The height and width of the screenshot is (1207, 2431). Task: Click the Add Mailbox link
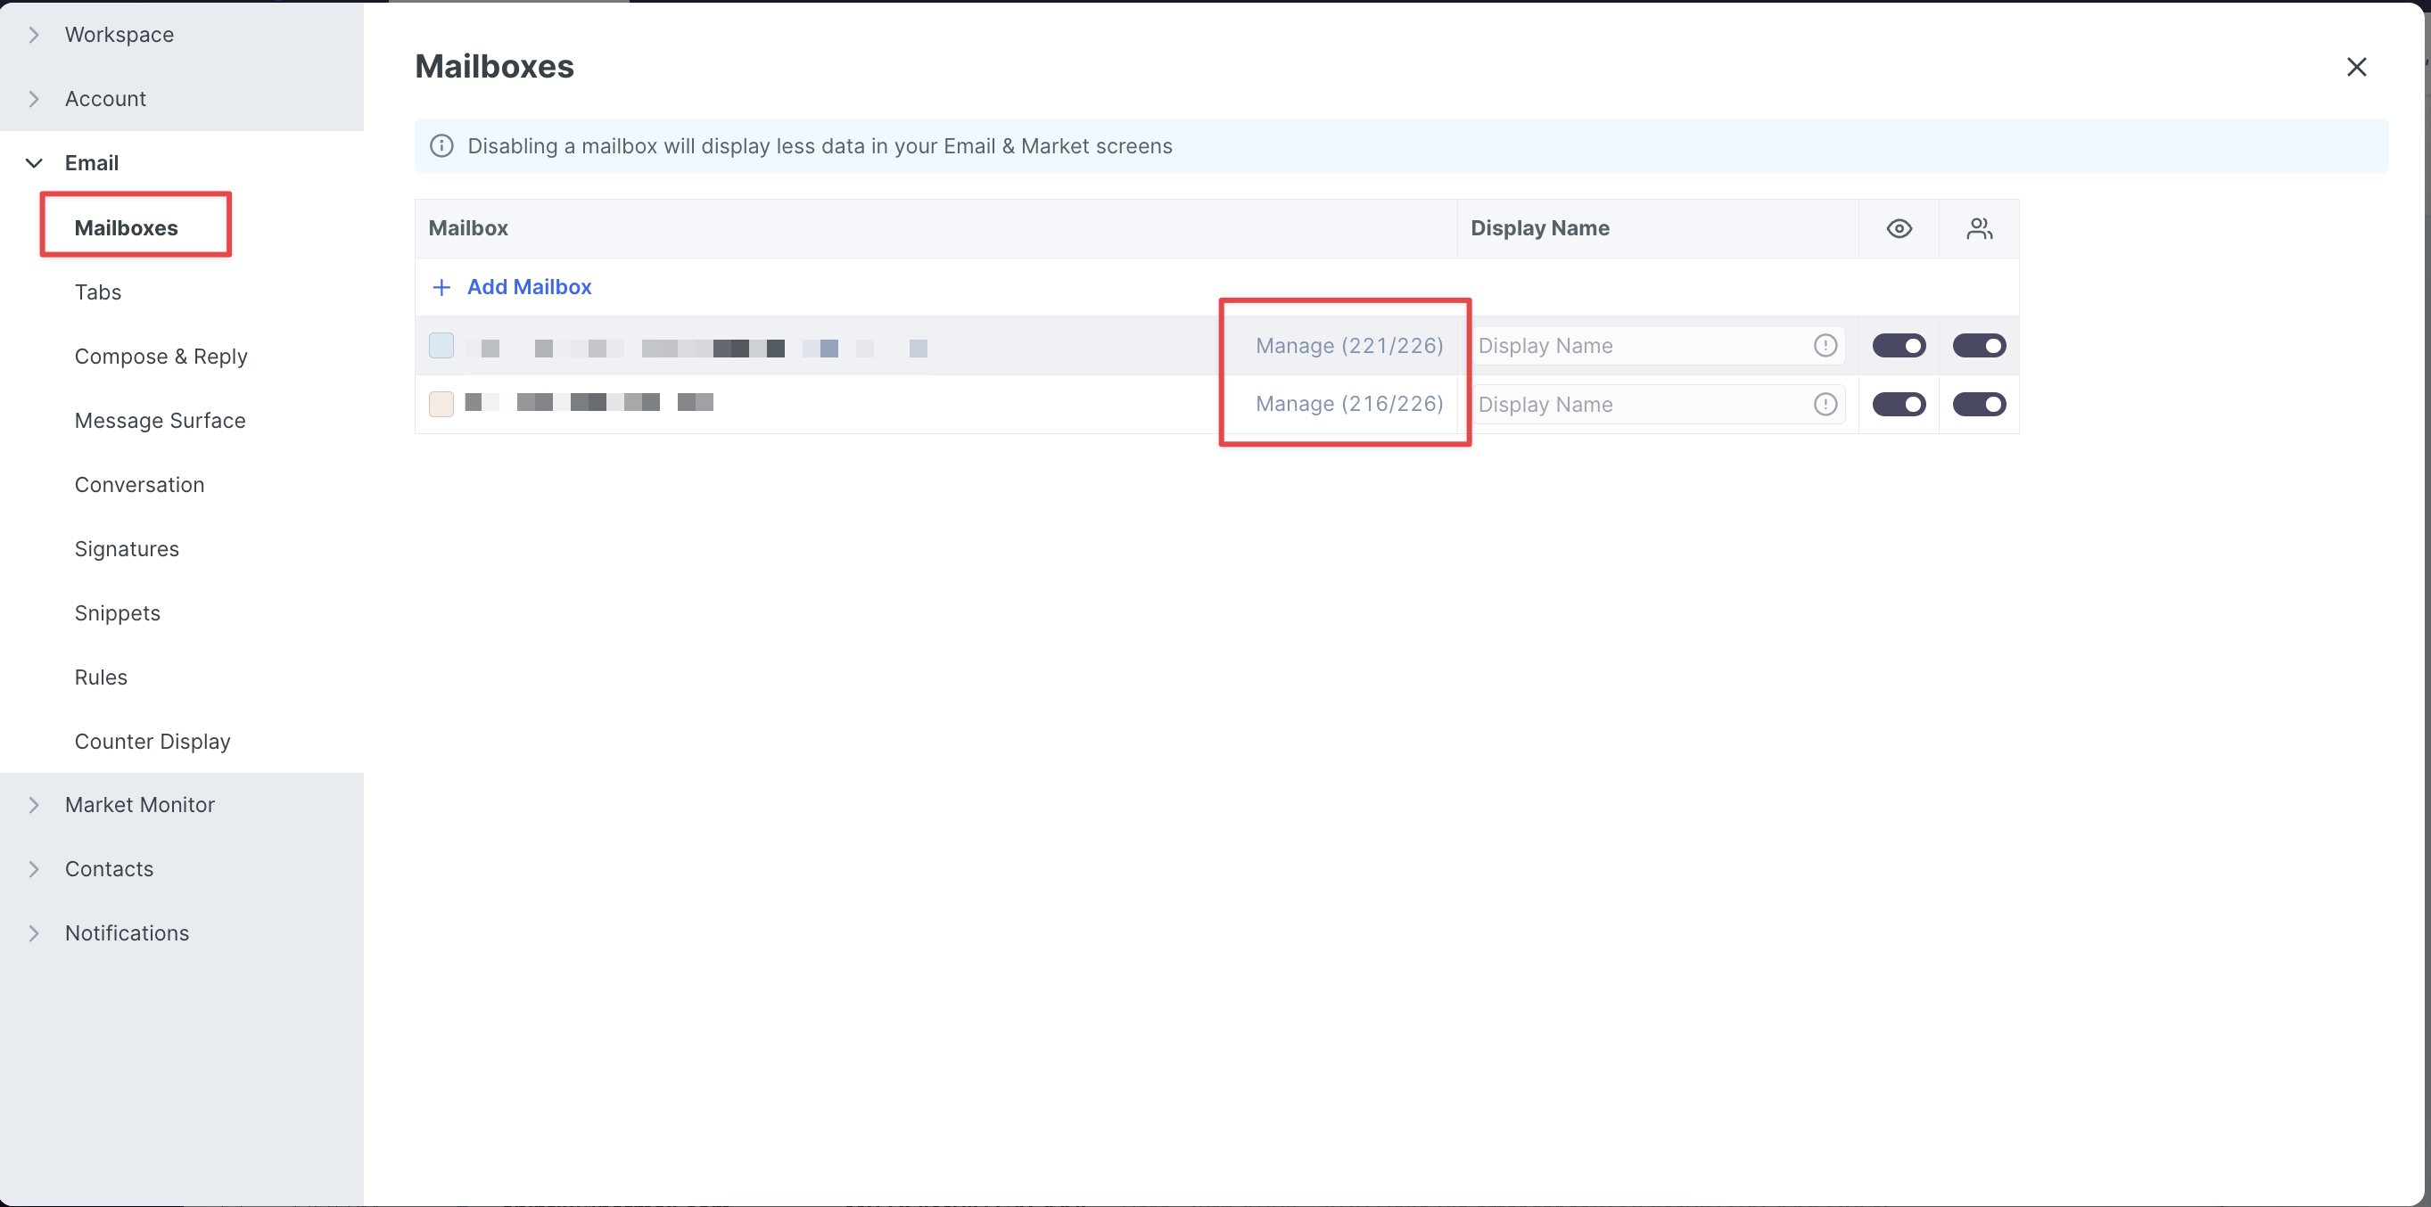[x=529, y=287]
